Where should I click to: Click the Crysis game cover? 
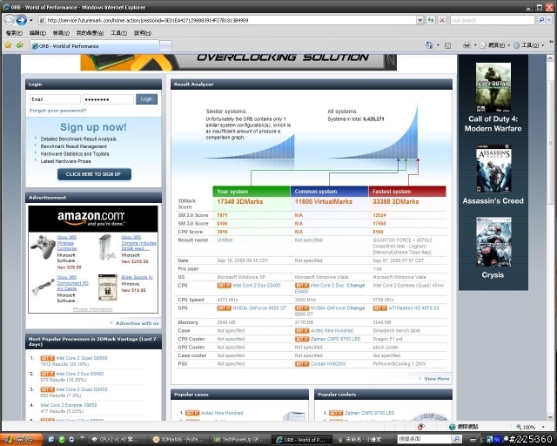tap(493, 242)
